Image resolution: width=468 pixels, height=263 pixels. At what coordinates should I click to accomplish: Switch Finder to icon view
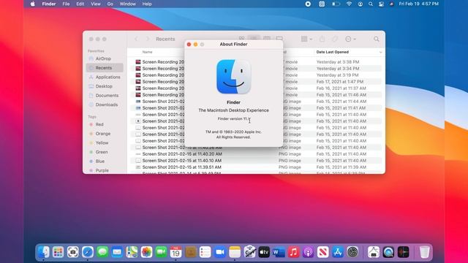(x=242, y=39)
